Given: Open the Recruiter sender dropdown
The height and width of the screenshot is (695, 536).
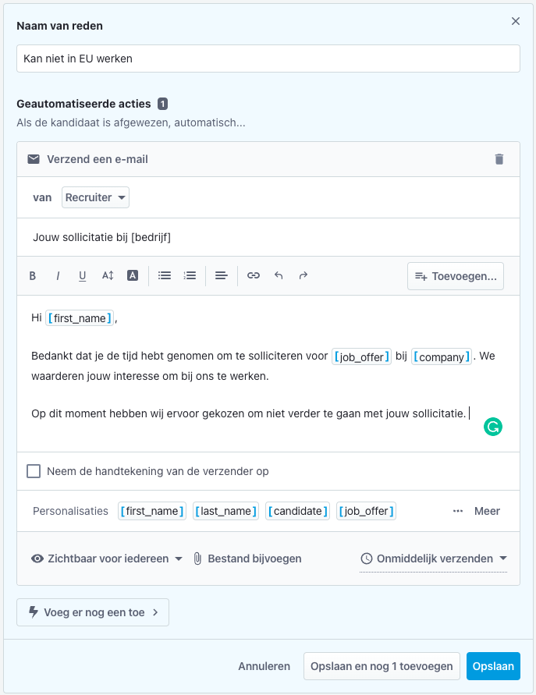Looking at the screenshot, I should click(95, 197).
